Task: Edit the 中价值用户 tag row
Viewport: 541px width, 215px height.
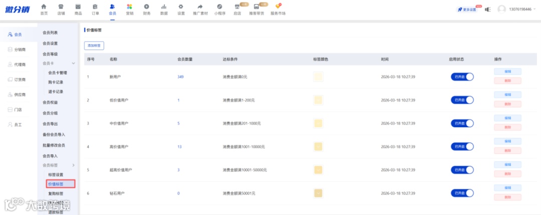Action: point(507,118)
